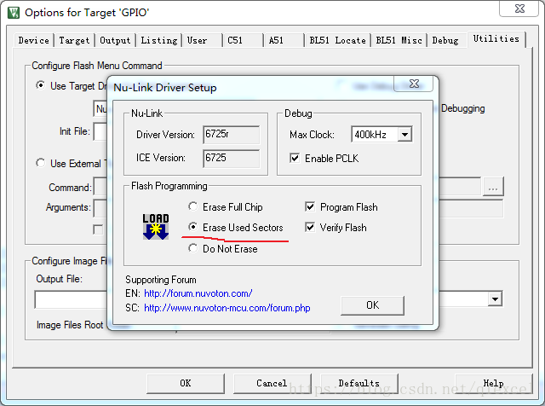Confirm Nu-Link Driver Setup with OK
545x406 pixels.
pyautogui.click(x=372, y=305)
